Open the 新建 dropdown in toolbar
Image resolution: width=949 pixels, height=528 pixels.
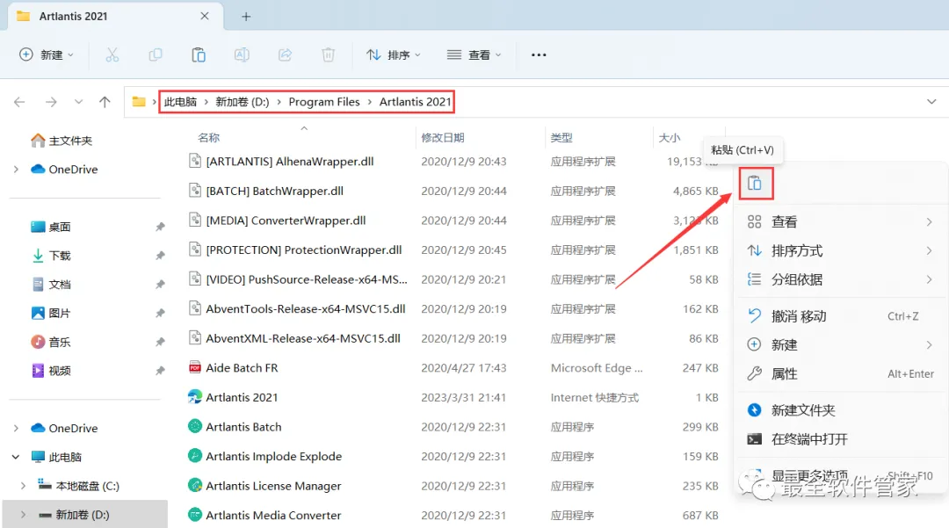click(x=47, y=55)
